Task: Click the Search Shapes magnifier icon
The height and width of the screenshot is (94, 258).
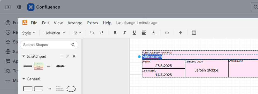Action: click(x=73, y=45)
